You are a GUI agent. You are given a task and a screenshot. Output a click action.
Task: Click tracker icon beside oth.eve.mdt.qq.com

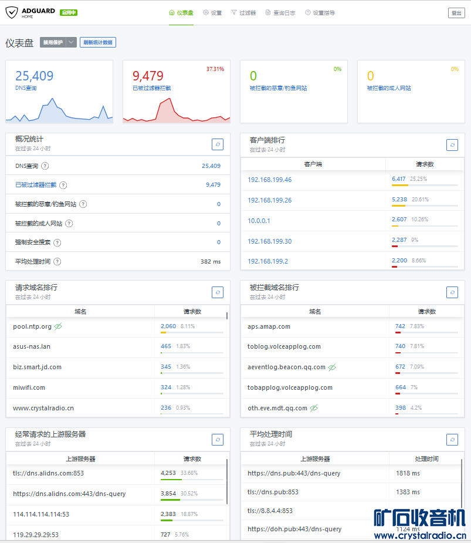tap(314, 408)
